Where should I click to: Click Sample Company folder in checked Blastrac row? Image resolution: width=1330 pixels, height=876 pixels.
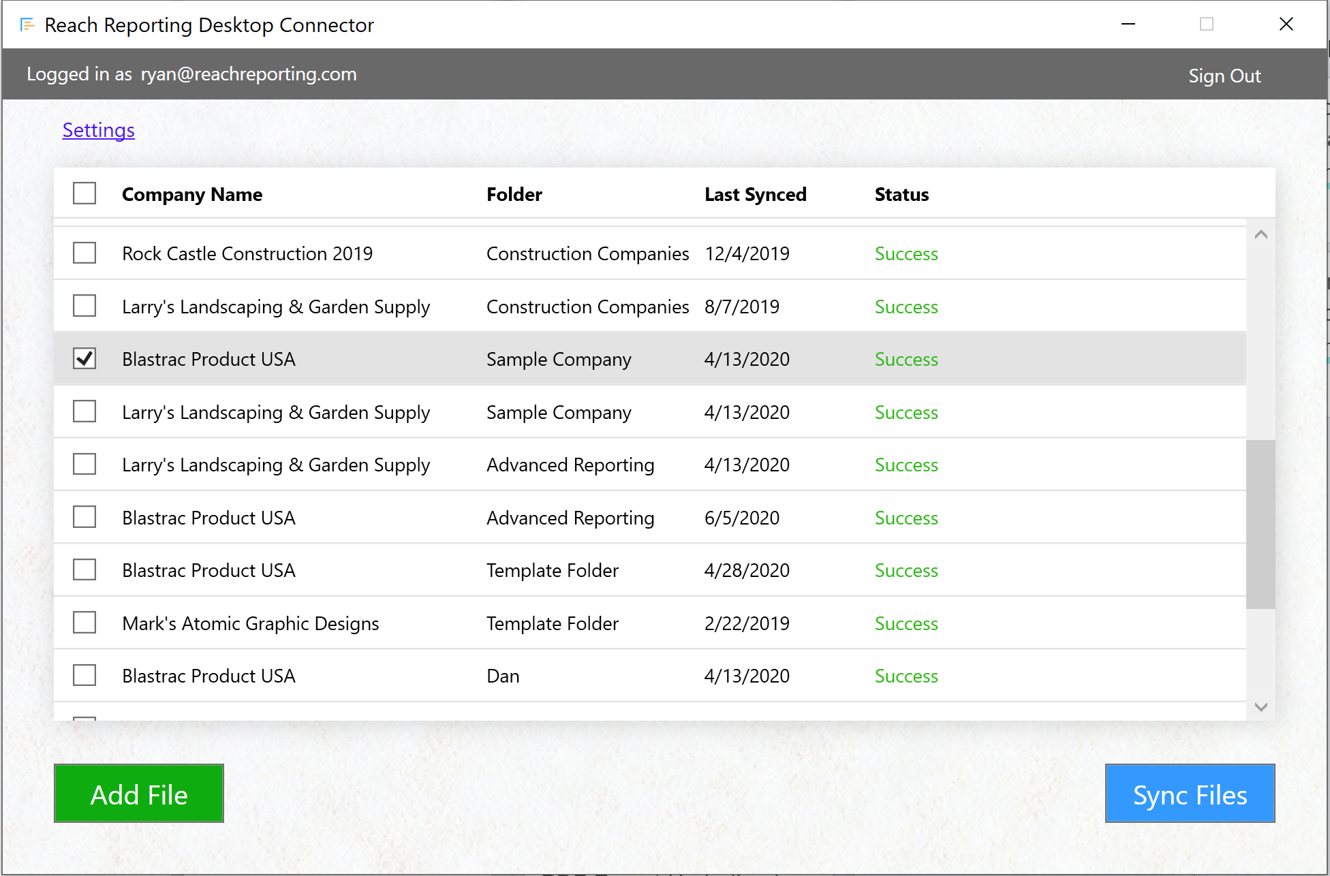pos(559,359)
